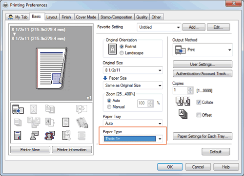Switch to My Tab
Screen dimensions: 244x176
pos(18,17)
